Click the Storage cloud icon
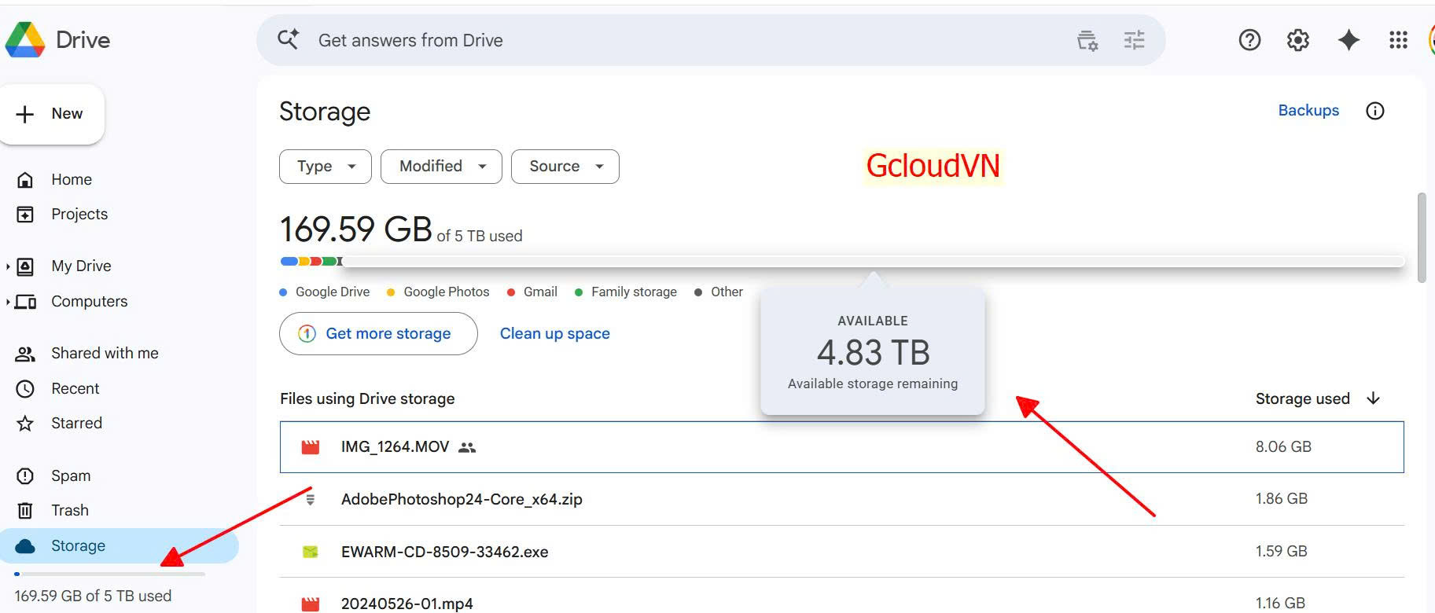This screenshot has width=1435, height=613. click(x=25, y=546)
